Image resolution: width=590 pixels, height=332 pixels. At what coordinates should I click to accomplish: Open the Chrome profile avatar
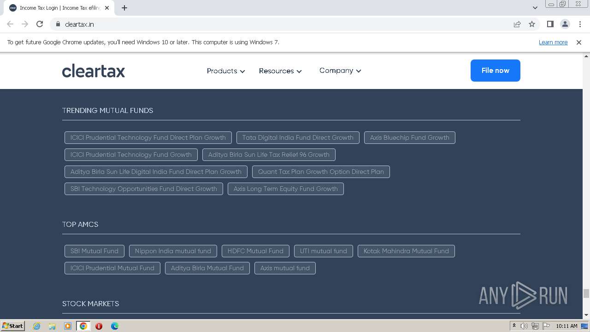click(x=565, y=24)
